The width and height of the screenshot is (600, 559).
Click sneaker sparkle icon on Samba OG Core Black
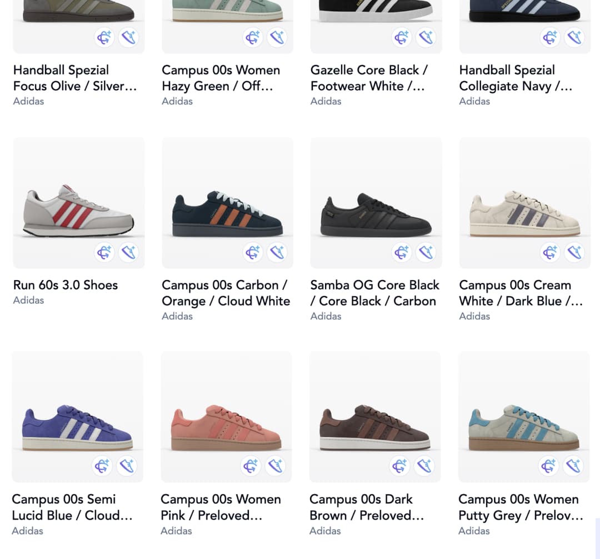(426, 252)
